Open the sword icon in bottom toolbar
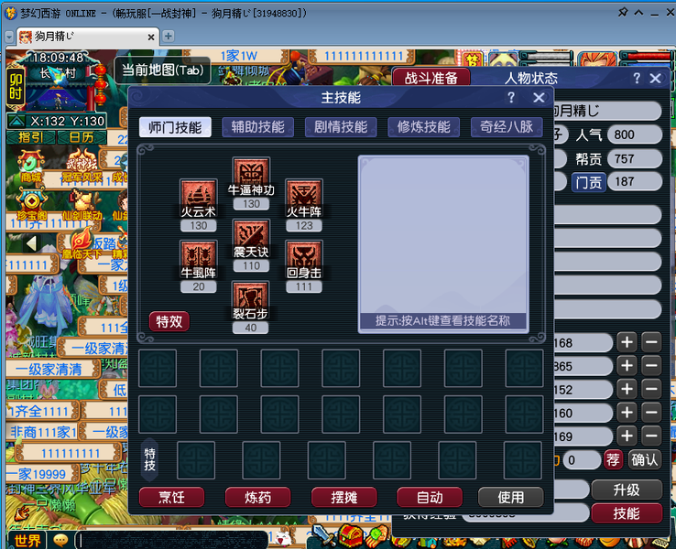This screenshot has height=549, width=676. pos(322,535)
